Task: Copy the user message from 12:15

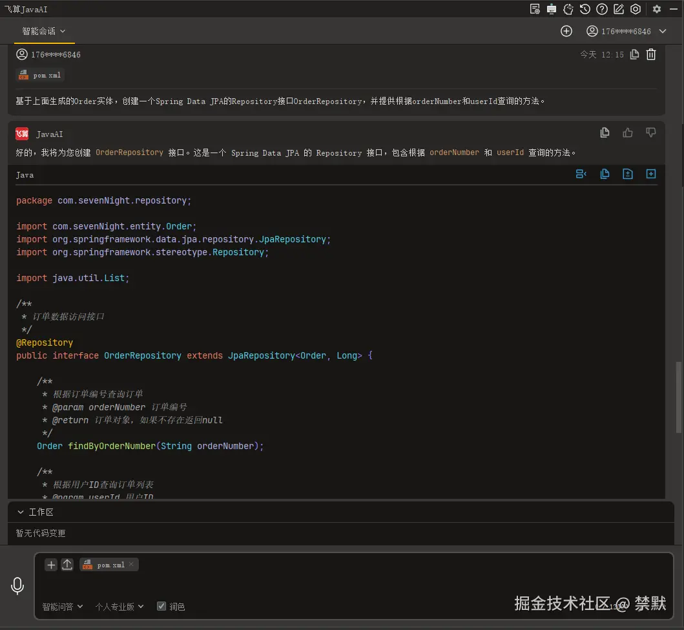Action: [x=635, y=54]
